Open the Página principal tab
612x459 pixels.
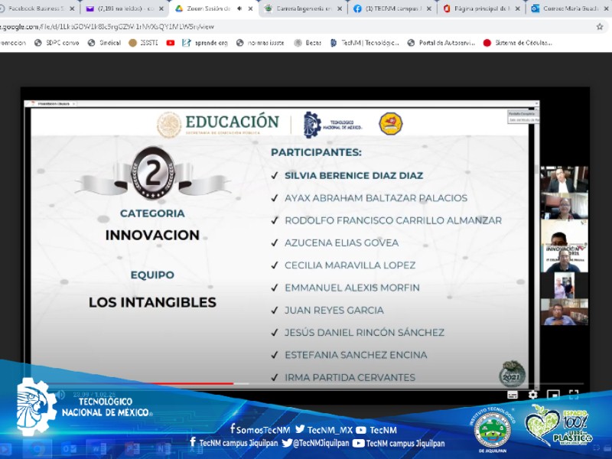pos(481,8)
